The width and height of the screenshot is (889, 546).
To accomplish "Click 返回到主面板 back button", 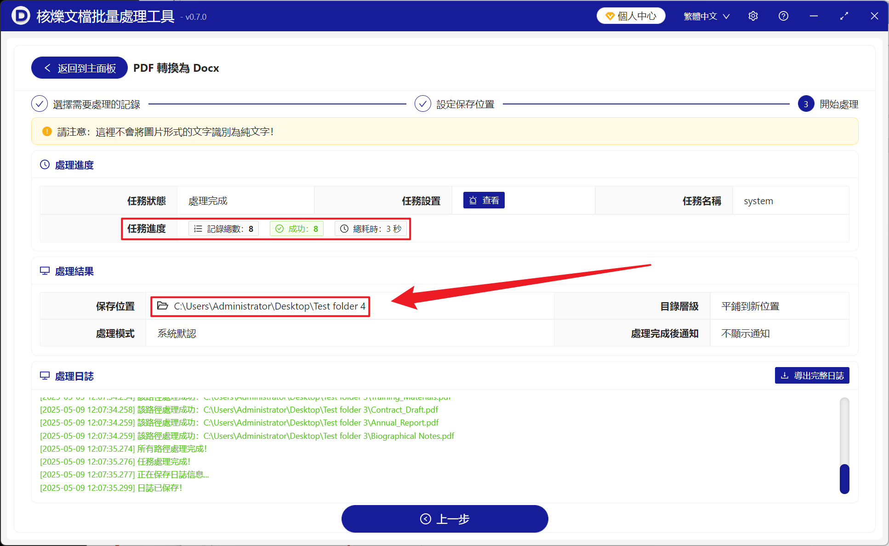I will [80, 68].
